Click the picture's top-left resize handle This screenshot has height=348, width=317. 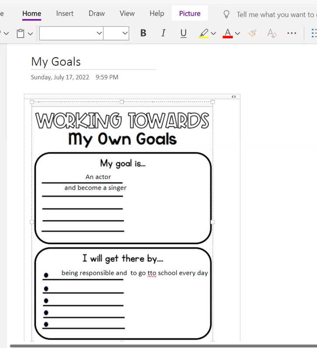[x=32, y=102]
